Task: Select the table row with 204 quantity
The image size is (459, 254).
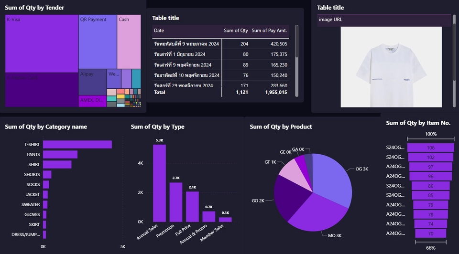Action: click(220, 44)
